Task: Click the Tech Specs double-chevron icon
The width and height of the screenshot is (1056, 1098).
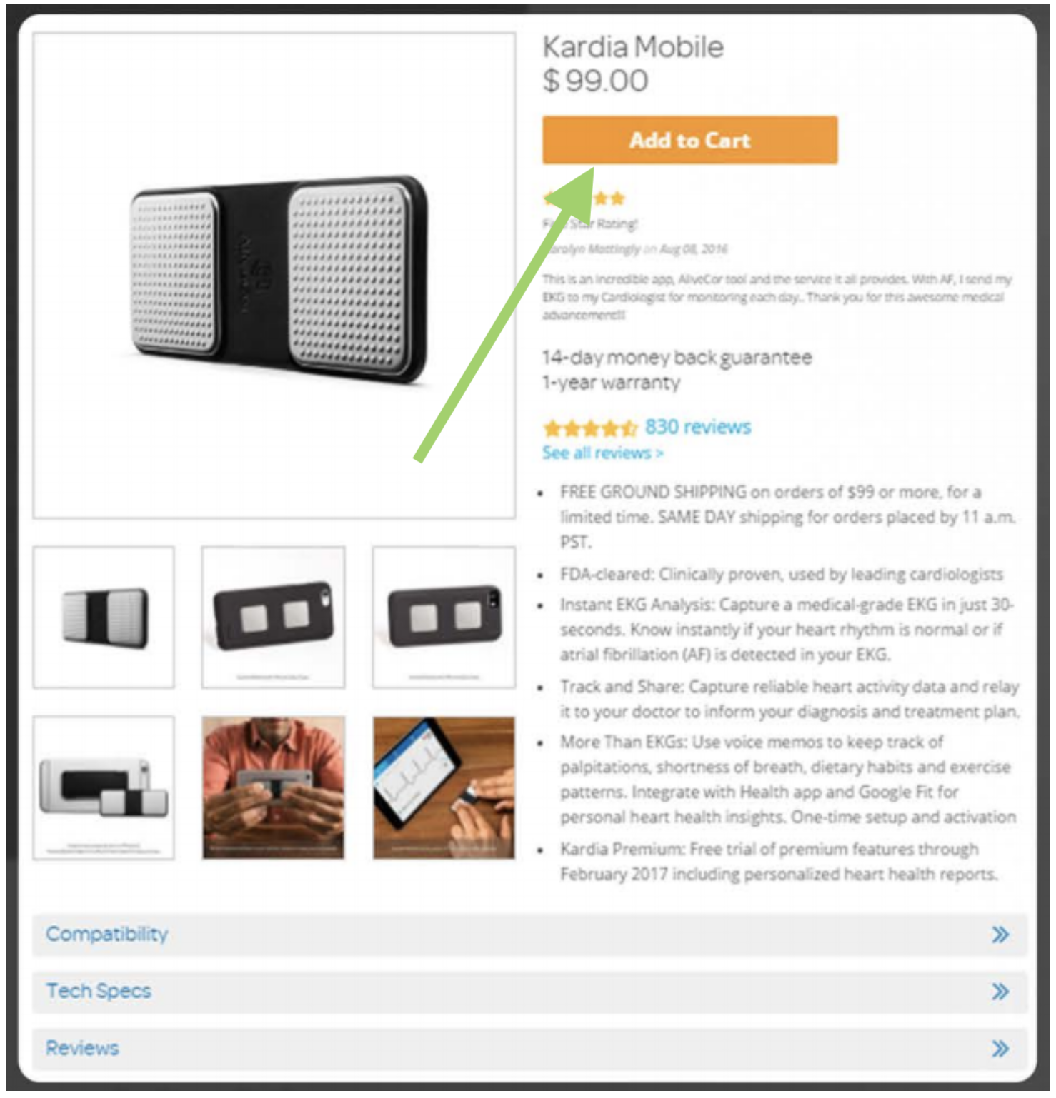Action: pyautogui.click(x=1000, y=992)
